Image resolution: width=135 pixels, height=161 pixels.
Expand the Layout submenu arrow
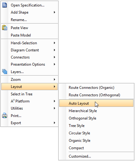coord(55,87)
